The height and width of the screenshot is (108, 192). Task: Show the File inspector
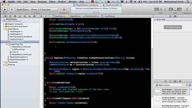coord(170,16)
